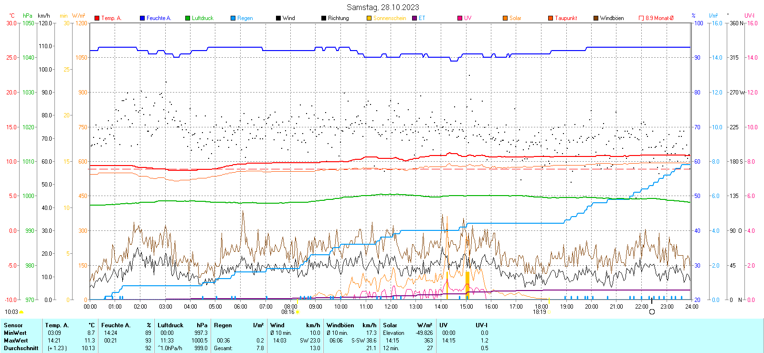The height and width of the screenshot is (353, 764).
Task: Click the Richtung legend label
Action: tap(338, 18)
